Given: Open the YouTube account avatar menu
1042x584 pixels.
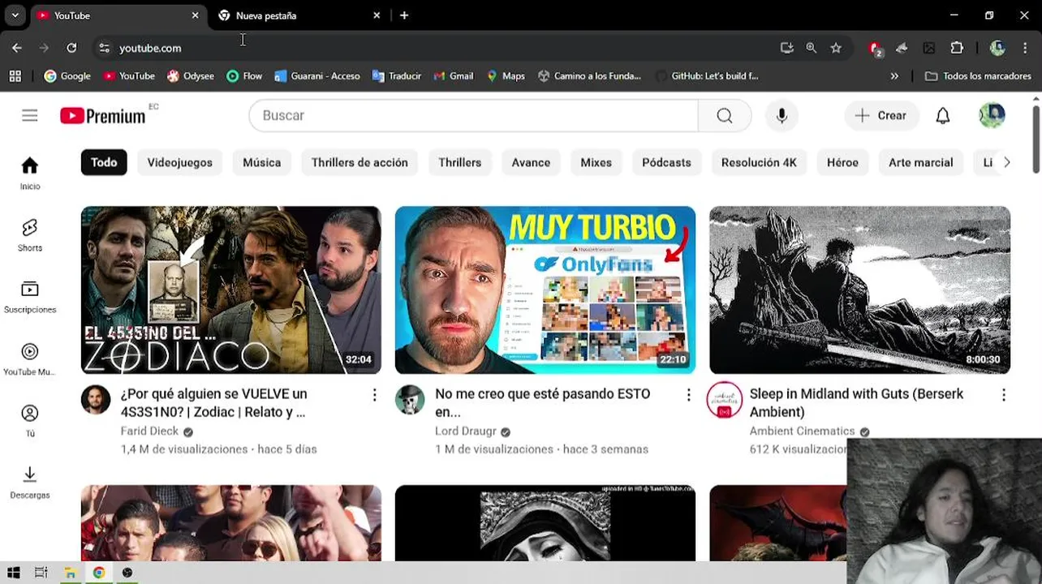Looking at the screenshot, I should (x=992, y=116).
